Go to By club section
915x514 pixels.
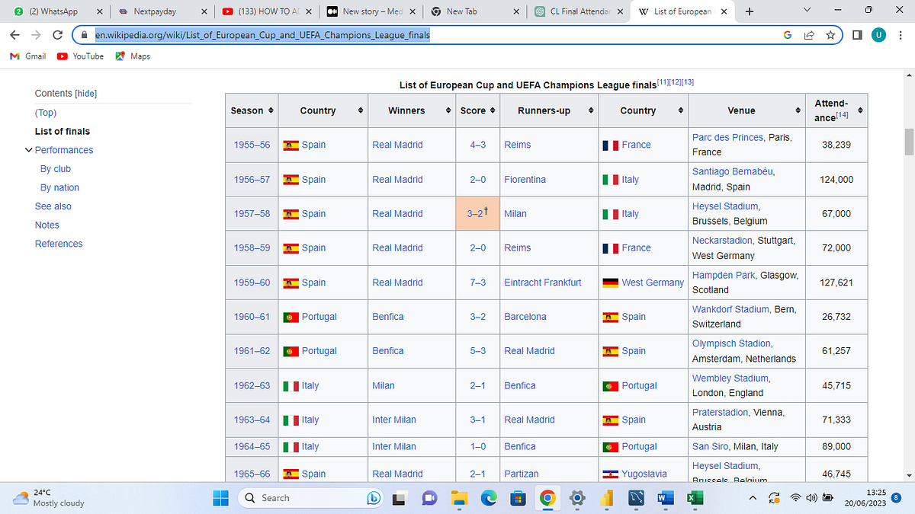click(x=56, y=169)
